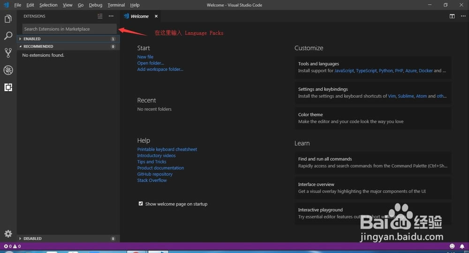469x253 pixels.
Task: Open the File menu
Action: [18, 5]
